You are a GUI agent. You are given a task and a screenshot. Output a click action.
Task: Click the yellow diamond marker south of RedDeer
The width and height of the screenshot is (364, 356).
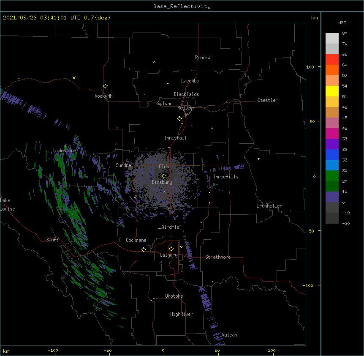click(x=179, y=119)
